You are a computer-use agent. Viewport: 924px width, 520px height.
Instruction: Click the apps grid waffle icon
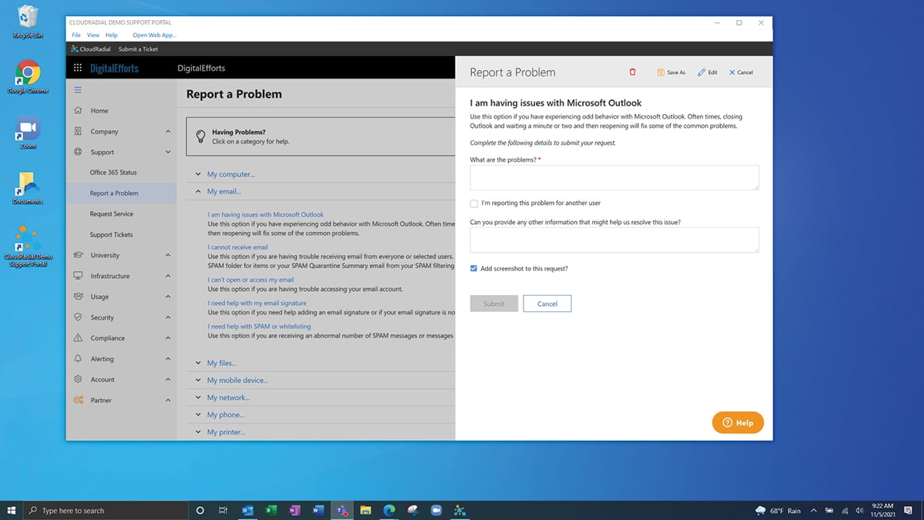point(78,68)
